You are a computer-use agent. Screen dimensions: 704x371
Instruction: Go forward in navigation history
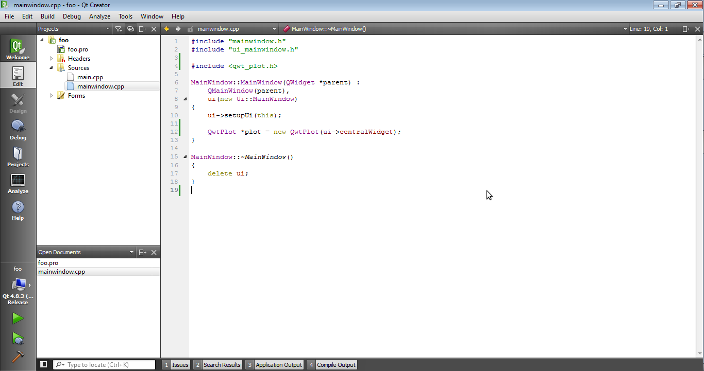(178, 29)
